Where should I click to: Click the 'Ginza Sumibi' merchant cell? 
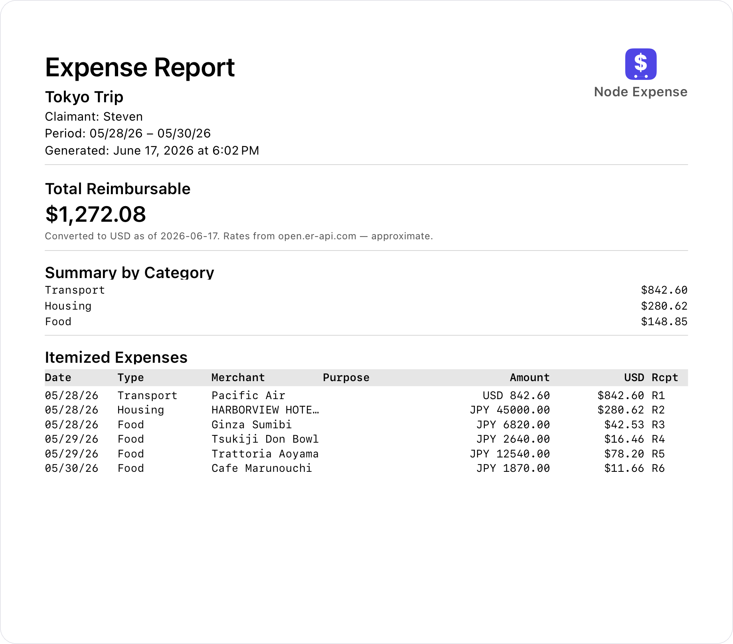(x=252, y=425)
